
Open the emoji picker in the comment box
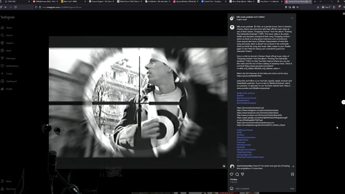[x=232, y=189]
